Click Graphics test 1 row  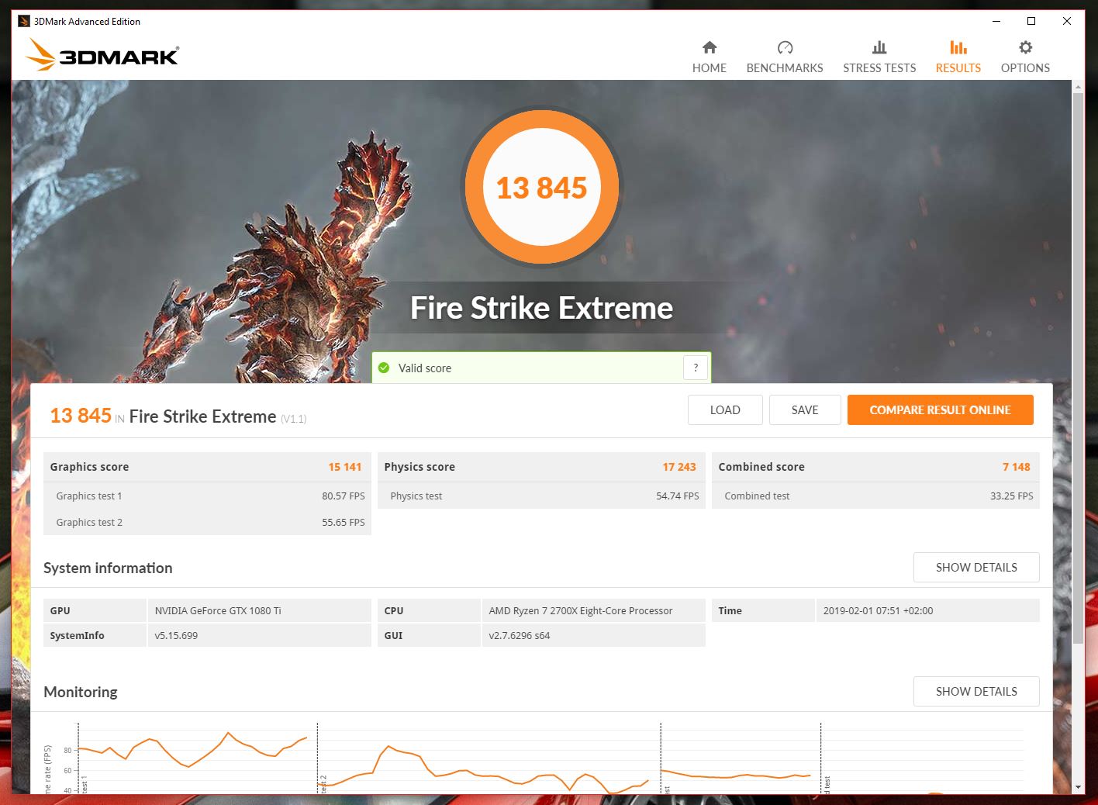pos(207,496)
